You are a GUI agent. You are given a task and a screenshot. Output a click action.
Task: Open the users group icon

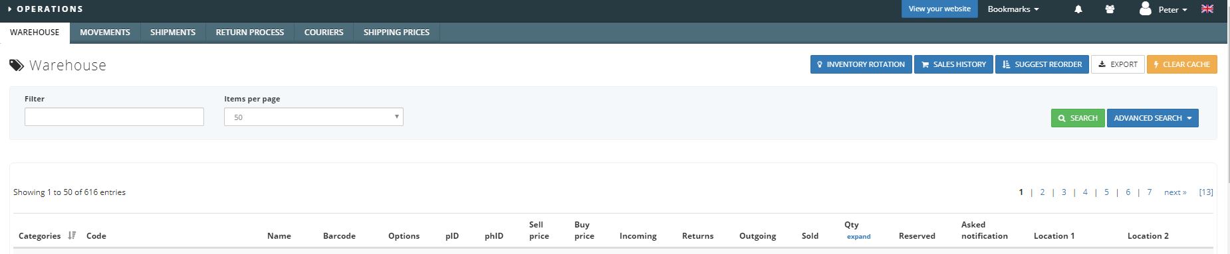(1110, 9)
